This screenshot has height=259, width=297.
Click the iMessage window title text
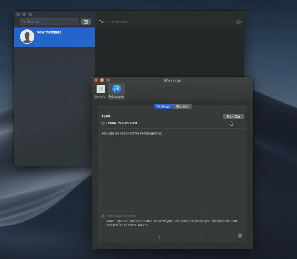pyautogui.click(x=172, y=80)
